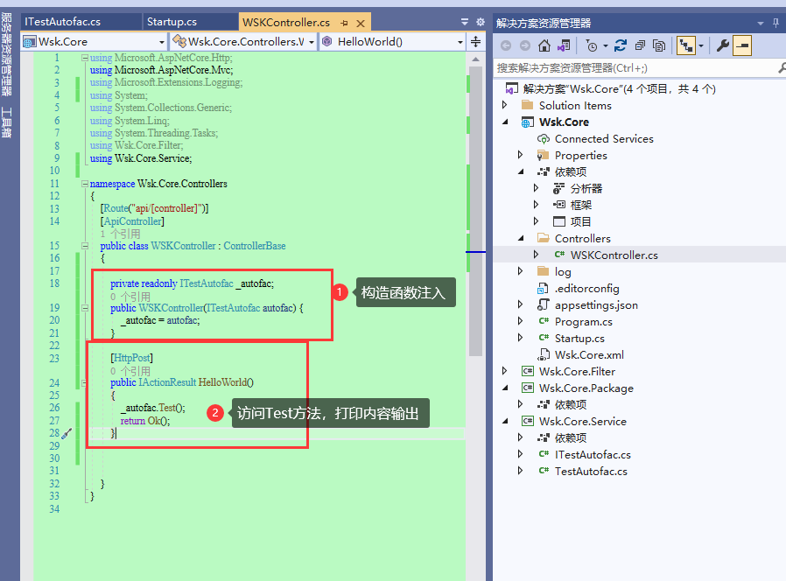This screenshot has width=786, height=581.
Task: Click '0 个引用' CodeLens above HelloWorld
Action: click(130, 372)
